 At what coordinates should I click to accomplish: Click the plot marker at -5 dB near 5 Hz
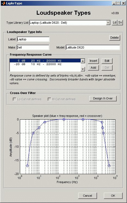tap(33, 133)
